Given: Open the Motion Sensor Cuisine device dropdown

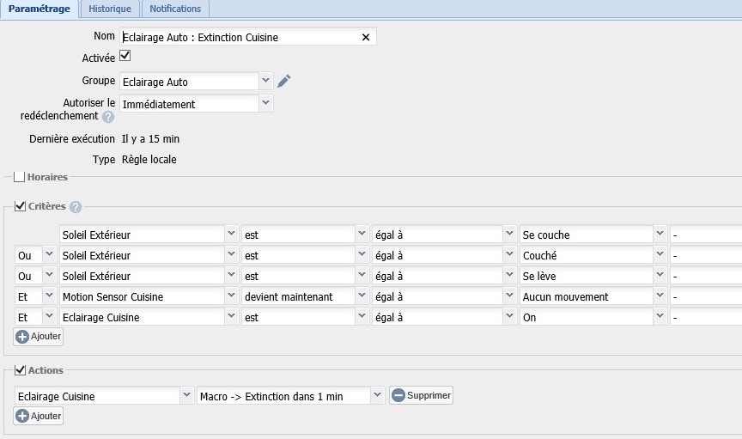Looking at the screenshot, I should [x=149, y=297].
